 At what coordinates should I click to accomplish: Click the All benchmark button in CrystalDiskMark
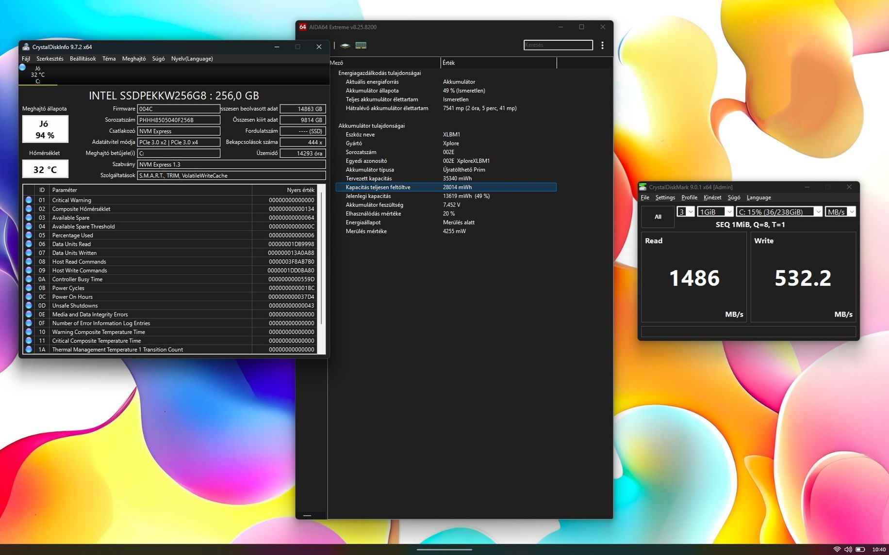[658, 217]
